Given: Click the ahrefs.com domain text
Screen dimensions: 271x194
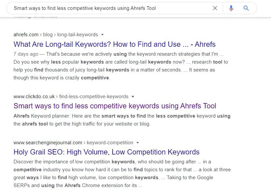Looking at the screenshot, I should [x=26, y=35].
